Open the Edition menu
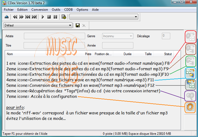Image resolution: width=198 pixels, height=137 pixels. tap(22, 10)
